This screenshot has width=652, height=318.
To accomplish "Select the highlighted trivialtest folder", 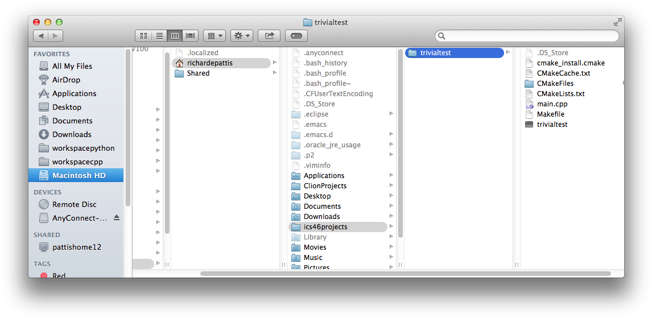I will 454,53.
